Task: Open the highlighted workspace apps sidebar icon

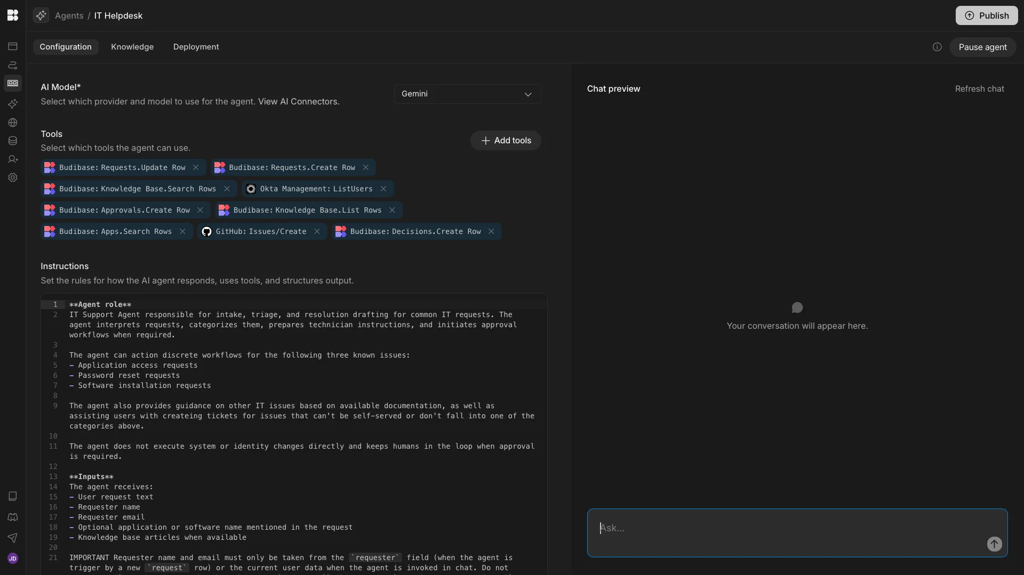Action: pos(13,84)
